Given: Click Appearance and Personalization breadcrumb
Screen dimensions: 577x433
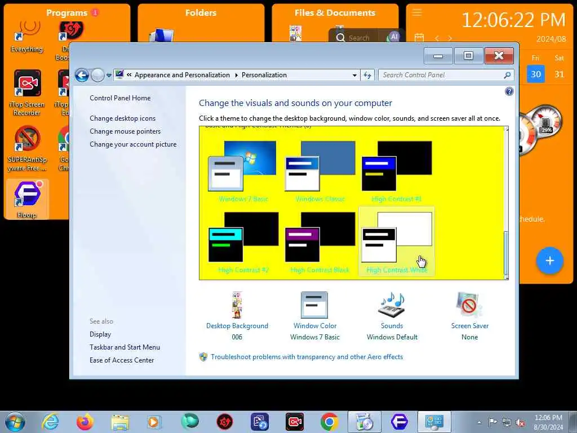Looking at the screenshot, I should point(182,75).
